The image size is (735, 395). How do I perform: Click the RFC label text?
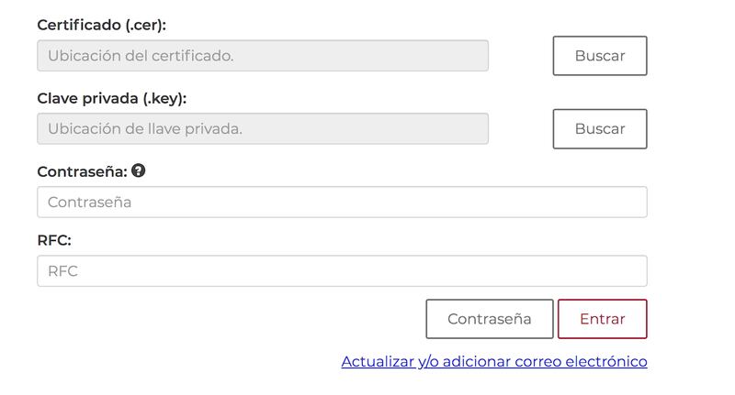click(54, 240)
